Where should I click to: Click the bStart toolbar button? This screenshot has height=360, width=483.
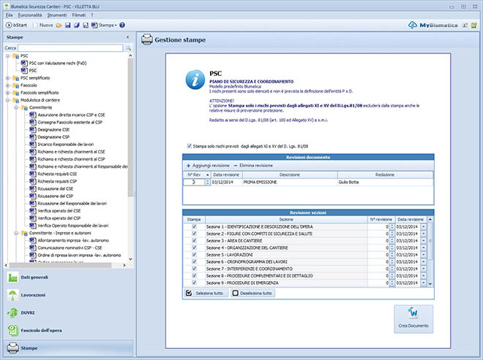[16, 25]
